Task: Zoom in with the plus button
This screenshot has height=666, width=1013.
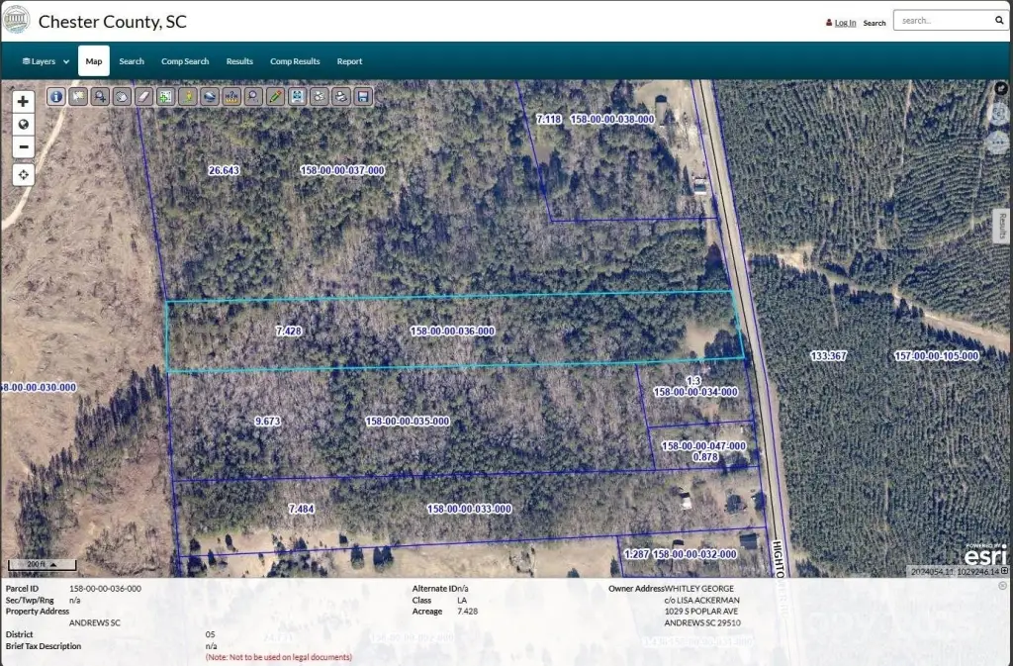Action: (23, 101)
